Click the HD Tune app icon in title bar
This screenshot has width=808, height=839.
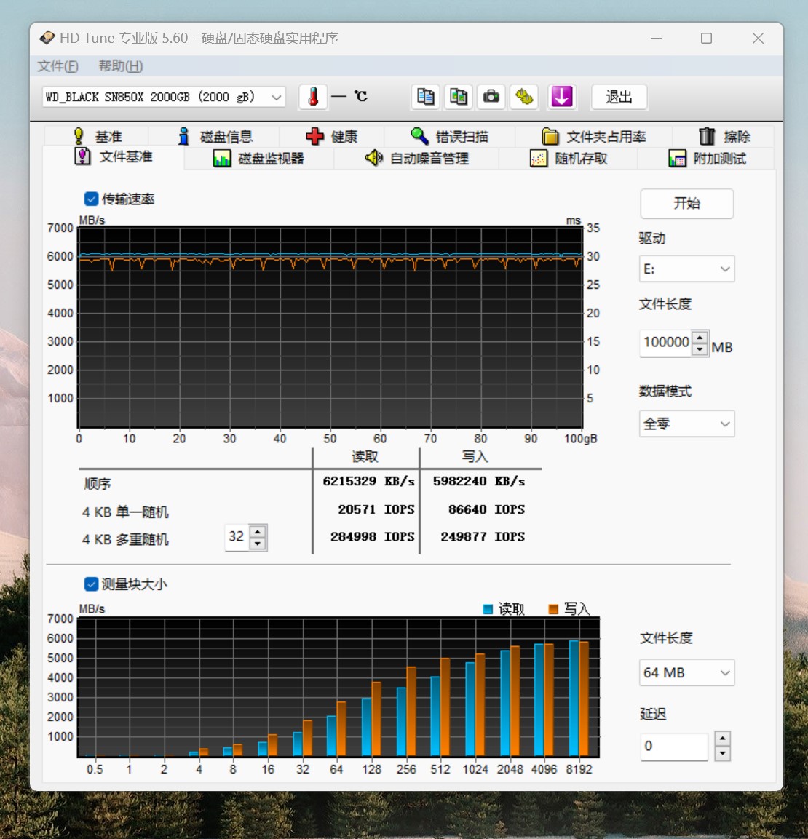click(47, 38)
